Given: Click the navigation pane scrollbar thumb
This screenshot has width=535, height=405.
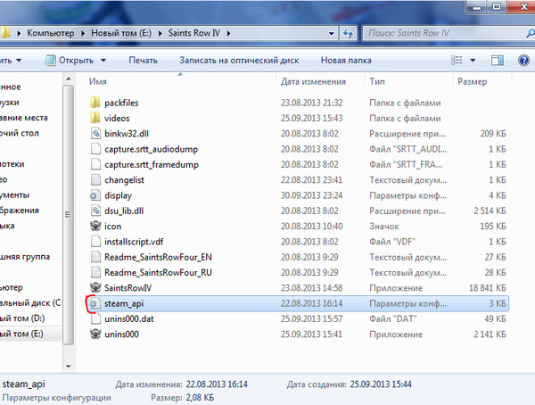Looking at the screenshot, I should (69, 214).
